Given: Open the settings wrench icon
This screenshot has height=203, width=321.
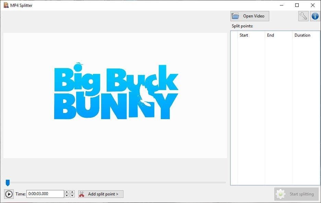Looking at the screenshot, I should [303, 16].
